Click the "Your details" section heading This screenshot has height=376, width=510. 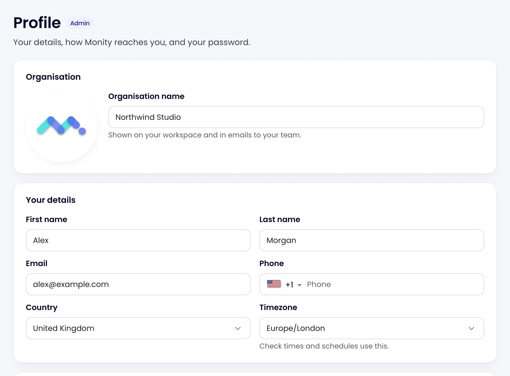pos(51,200)
